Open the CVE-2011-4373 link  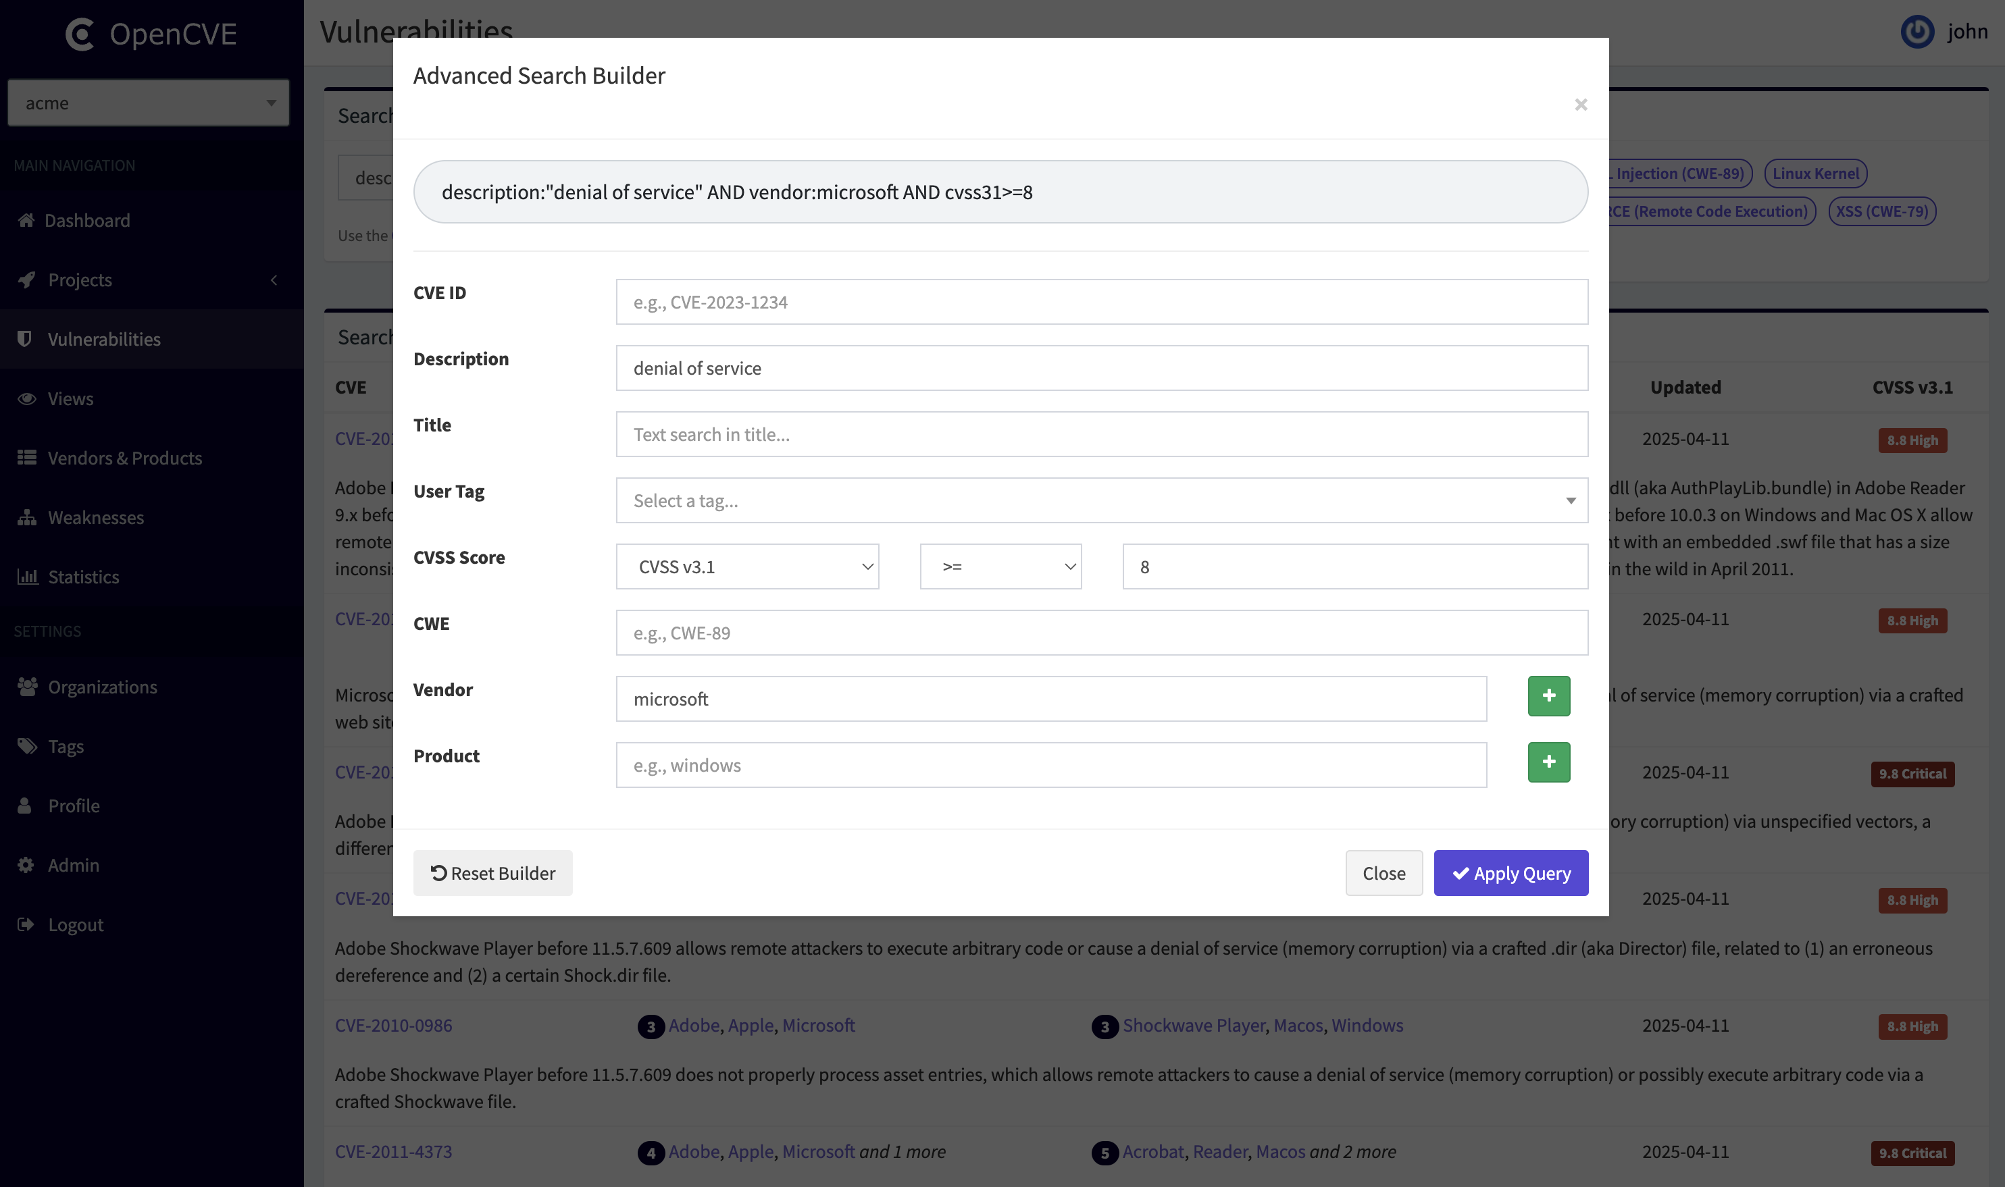[393, 1151]
